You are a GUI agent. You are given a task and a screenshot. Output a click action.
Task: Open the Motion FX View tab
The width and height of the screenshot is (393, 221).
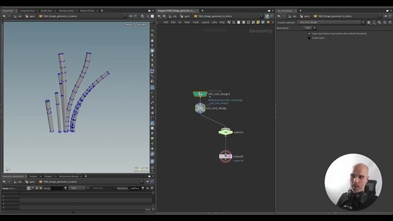click(87, 11)
